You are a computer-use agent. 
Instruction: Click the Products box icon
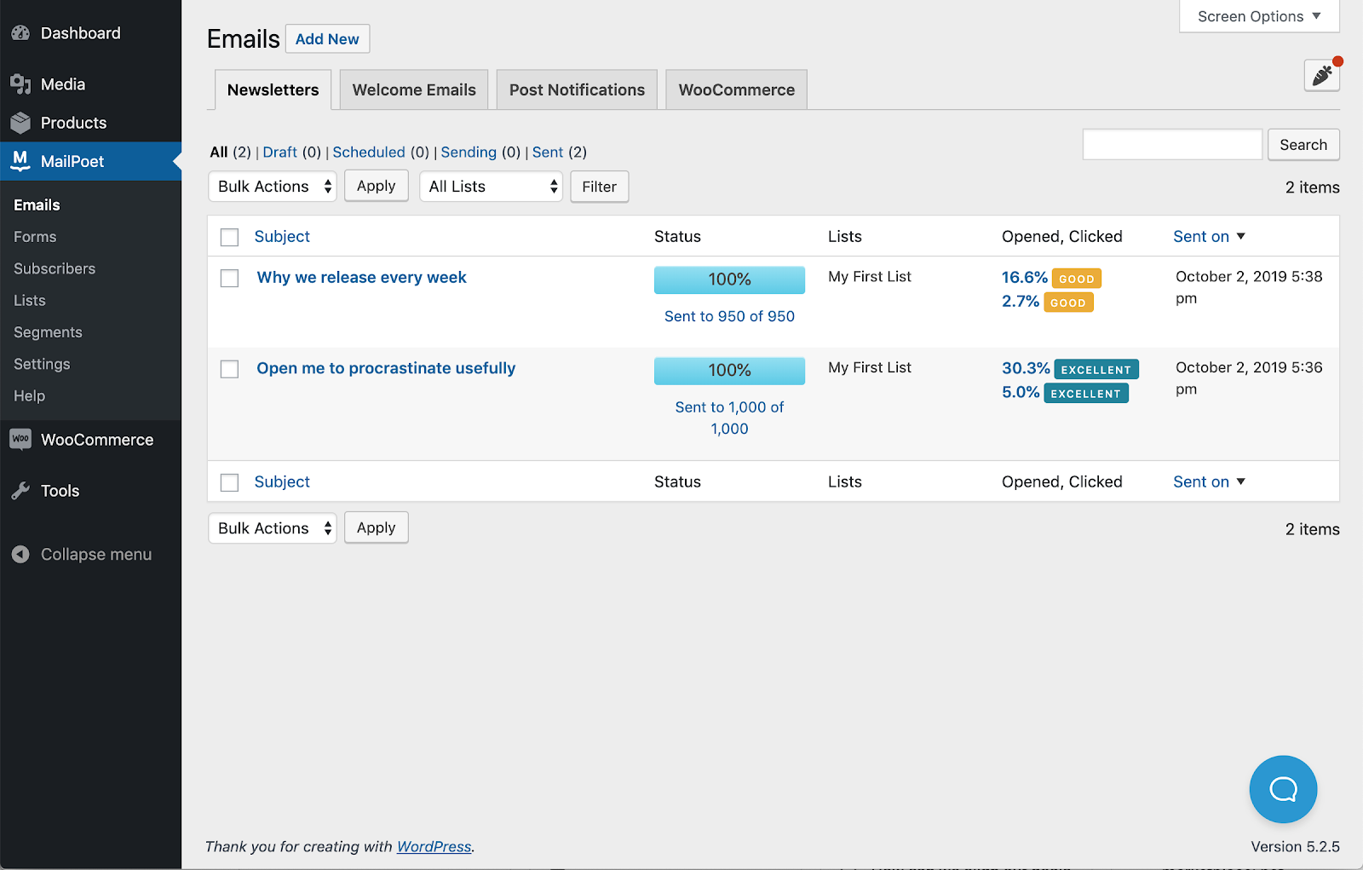tap(20, 123)
